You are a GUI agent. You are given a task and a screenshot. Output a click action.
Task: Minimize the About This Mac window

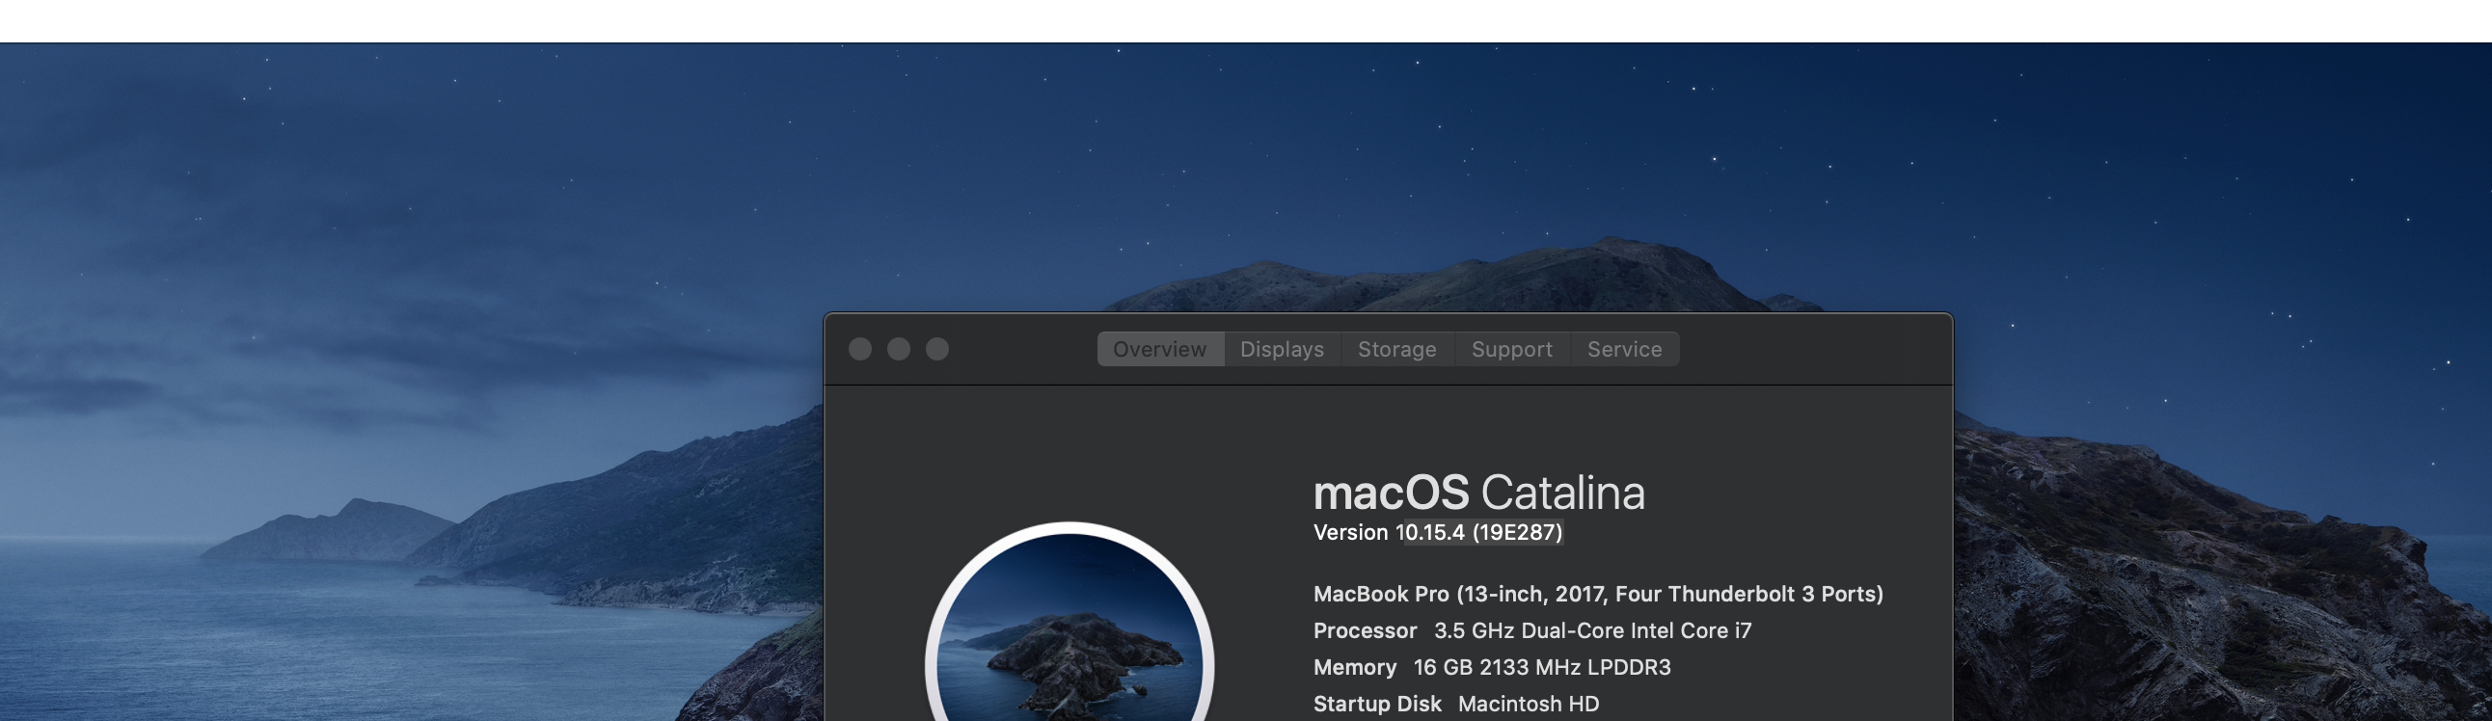(x=899, y=349)
